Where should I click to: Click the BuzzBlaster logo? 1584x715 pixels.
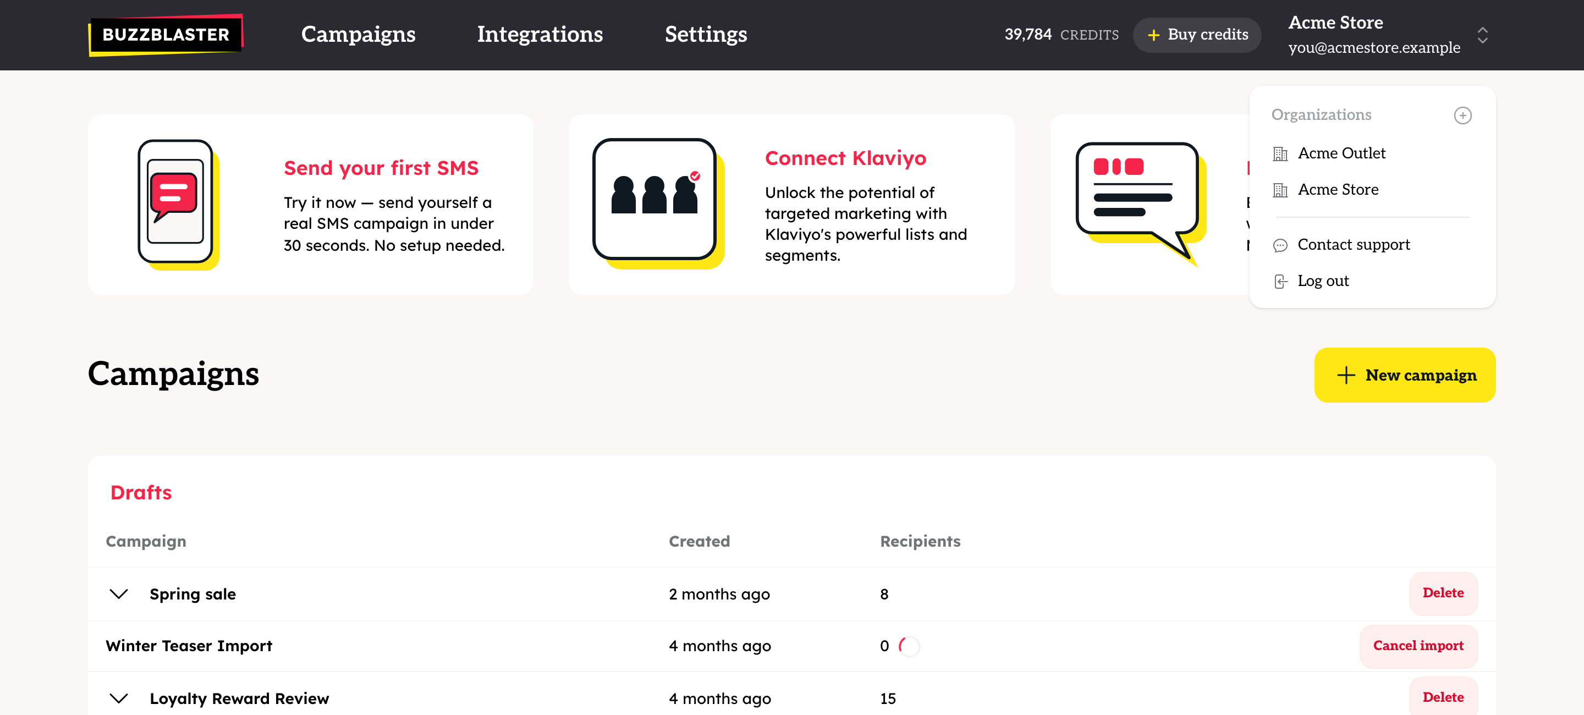(166, 35)
